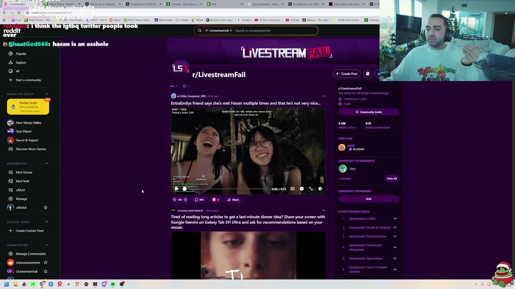The height and width of the screenshot is (289, 515).
Task: Open r/Mod in moderation section
Action: click(x=20, y=190)
